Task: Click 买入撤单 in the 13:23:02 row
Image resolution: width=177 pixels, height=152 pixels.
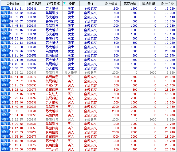Action: pyautogui.click(x=71, y=73)
